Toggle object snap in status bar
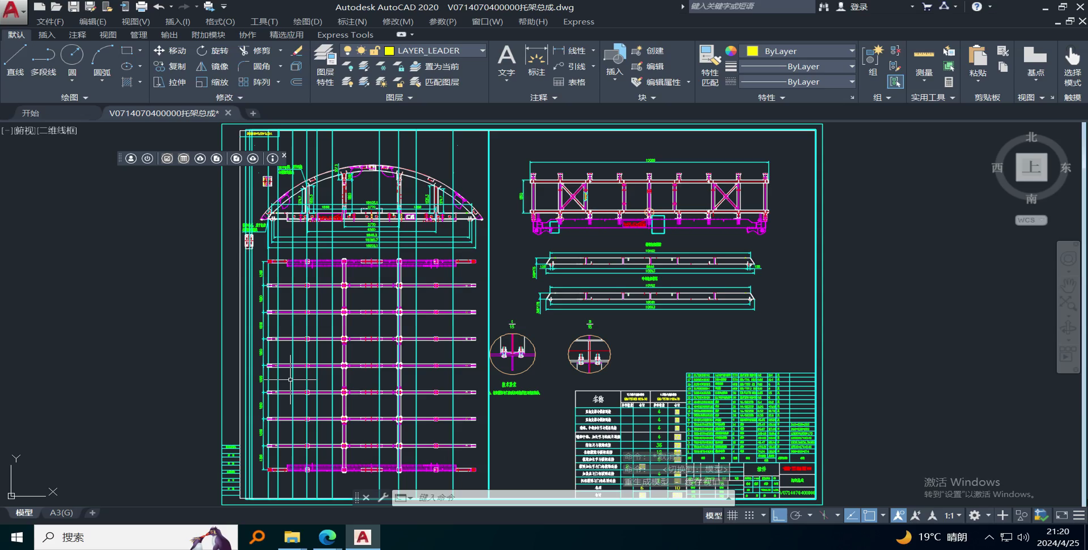Image resolution: width=1088 pixels, height=550 pixels. (x=869, y=515)
